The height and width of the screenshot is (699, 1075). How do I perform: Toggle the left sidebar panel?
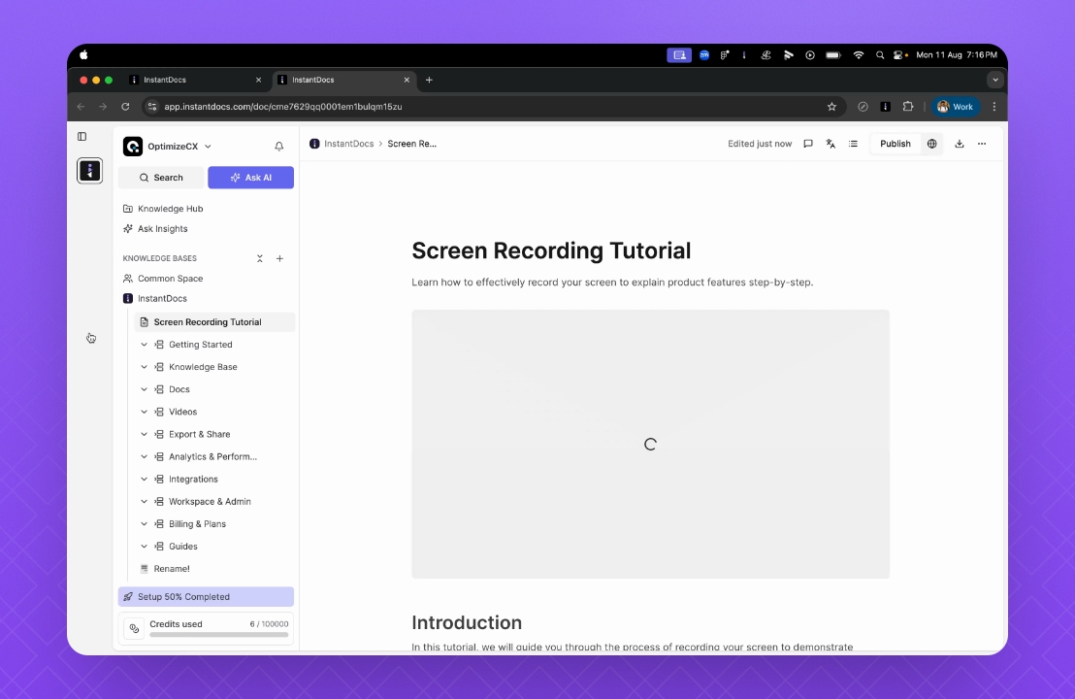(82, 137)
